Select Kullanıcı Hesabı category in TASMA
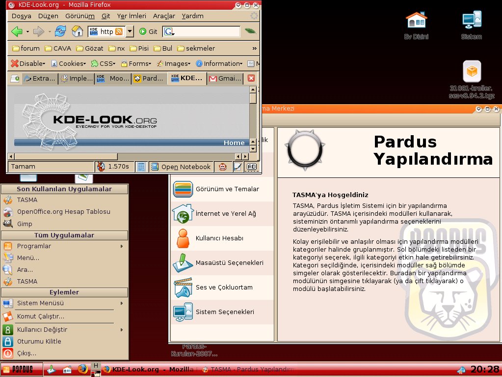The image size is (502, 377). coord(222,238)
